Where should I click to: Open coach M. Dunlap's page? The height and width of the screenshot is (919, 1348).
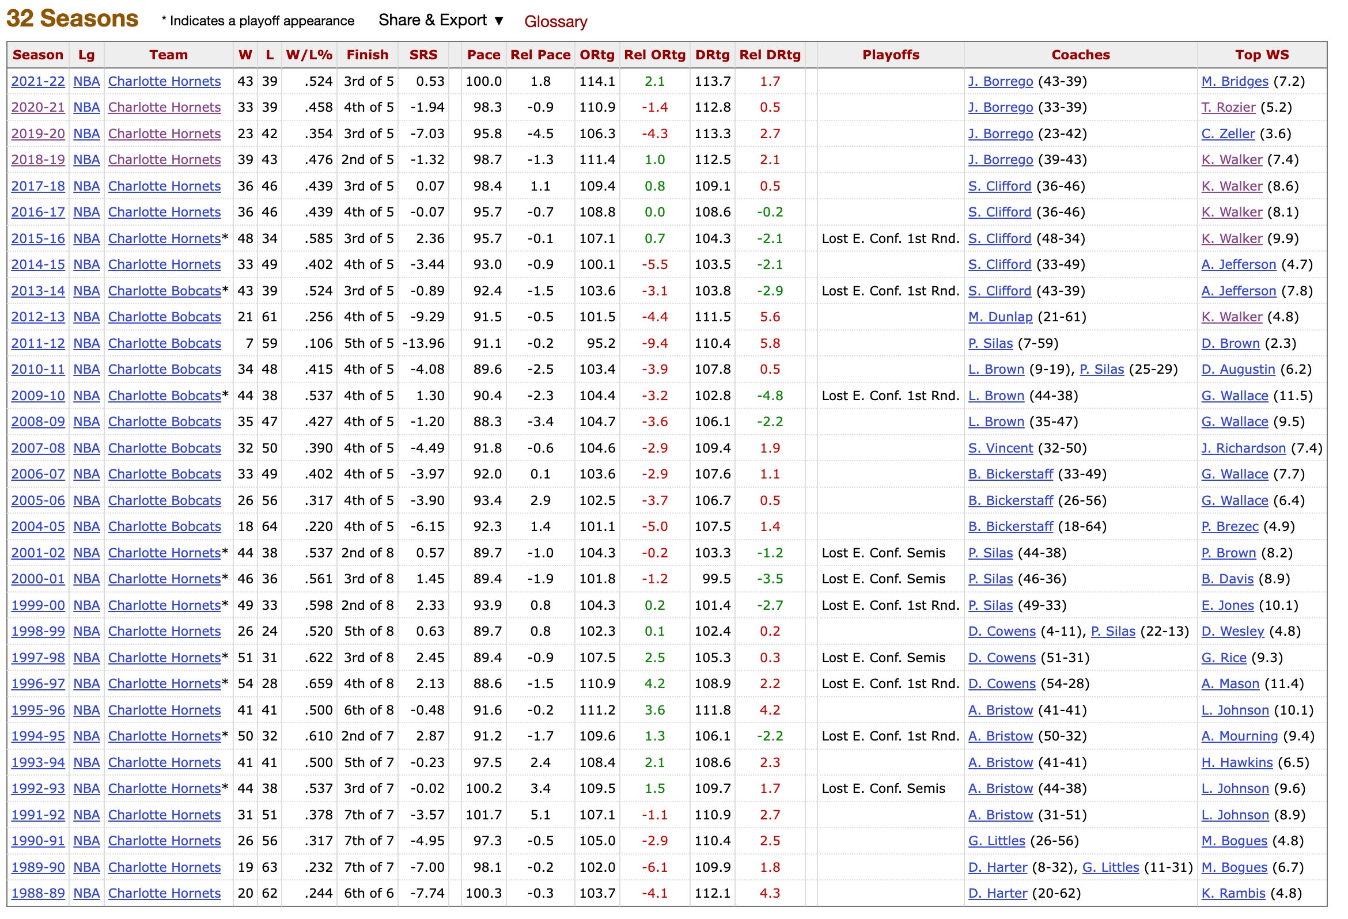coord(1000,317)
